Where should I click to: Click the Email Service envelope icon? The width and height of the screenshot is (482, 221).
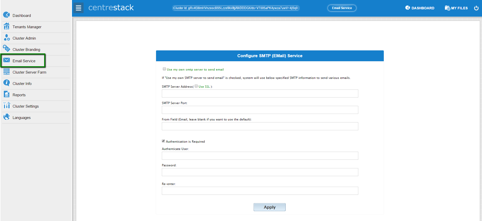tap(7, 60)
